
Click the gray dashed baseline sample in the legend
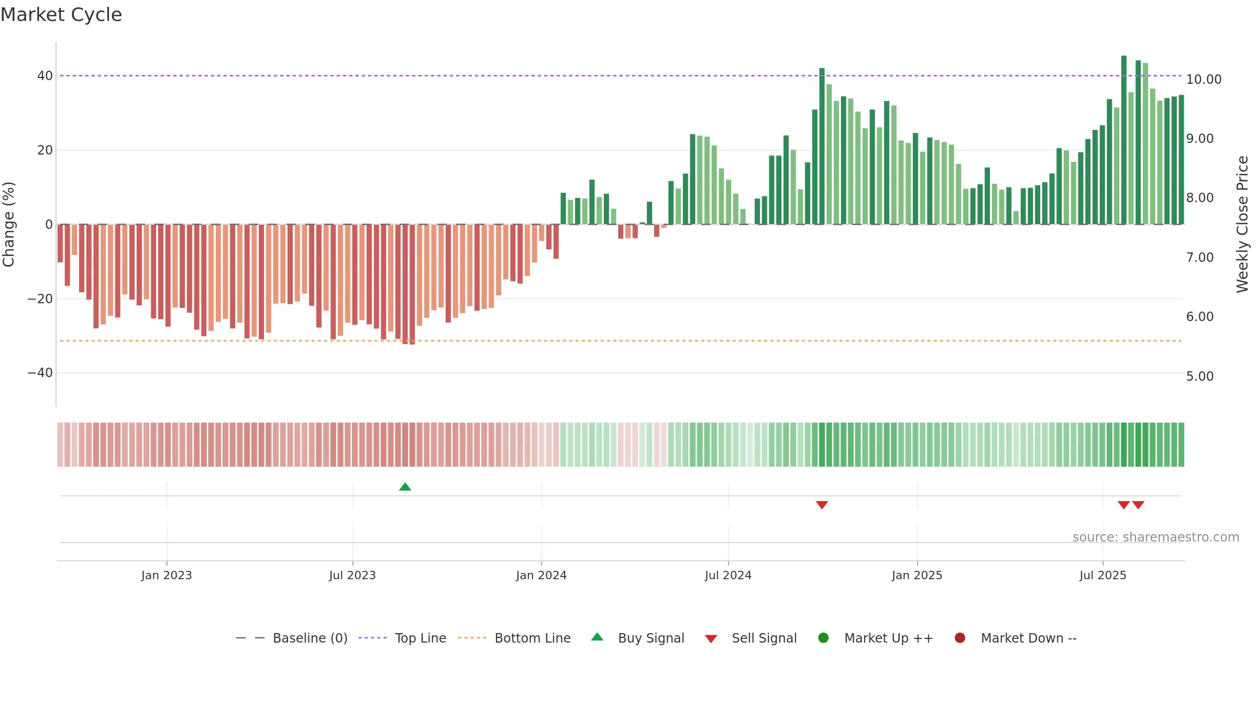250,638
